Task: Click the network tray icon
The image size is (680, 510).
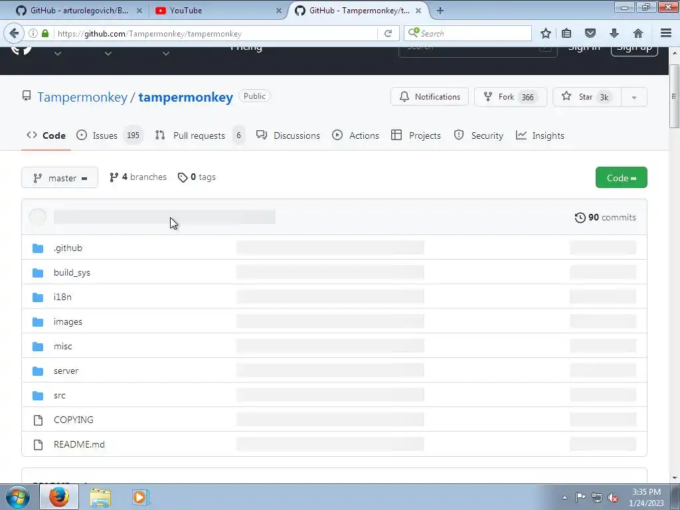Action: (x=597, y=497)
